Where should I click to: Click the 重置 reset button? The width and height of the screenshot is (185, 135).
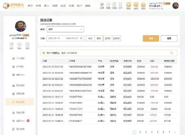pyautogui.click(x=169, y=38)
